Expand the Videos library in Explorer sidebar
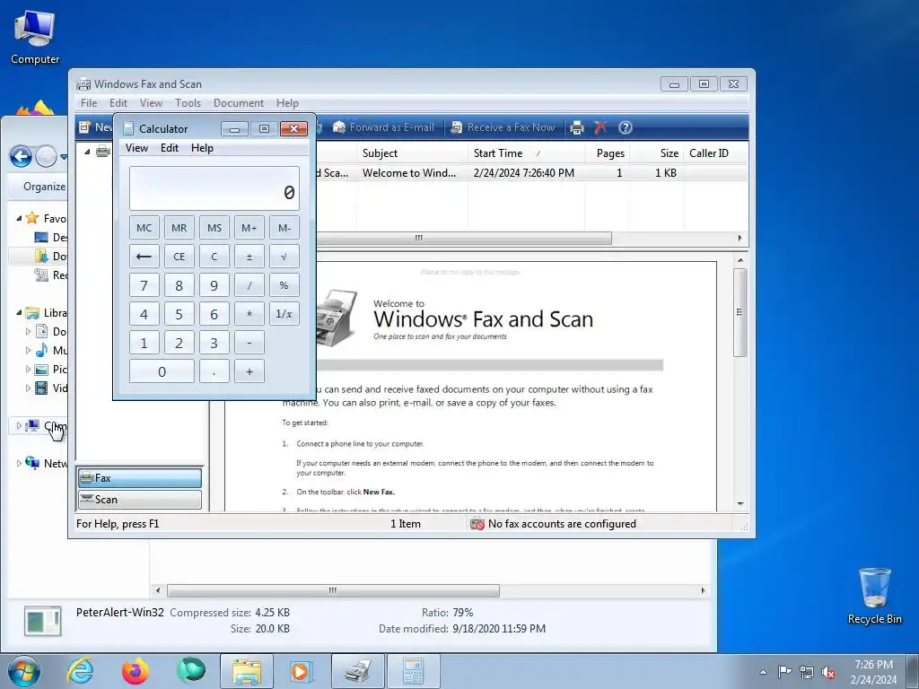The image size is (919, 689). pyautogui.click(x=28, y=388)
